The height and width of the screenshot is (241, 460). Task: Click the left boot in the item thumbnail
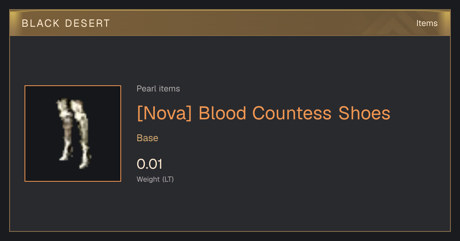click(x=65, y=129)
